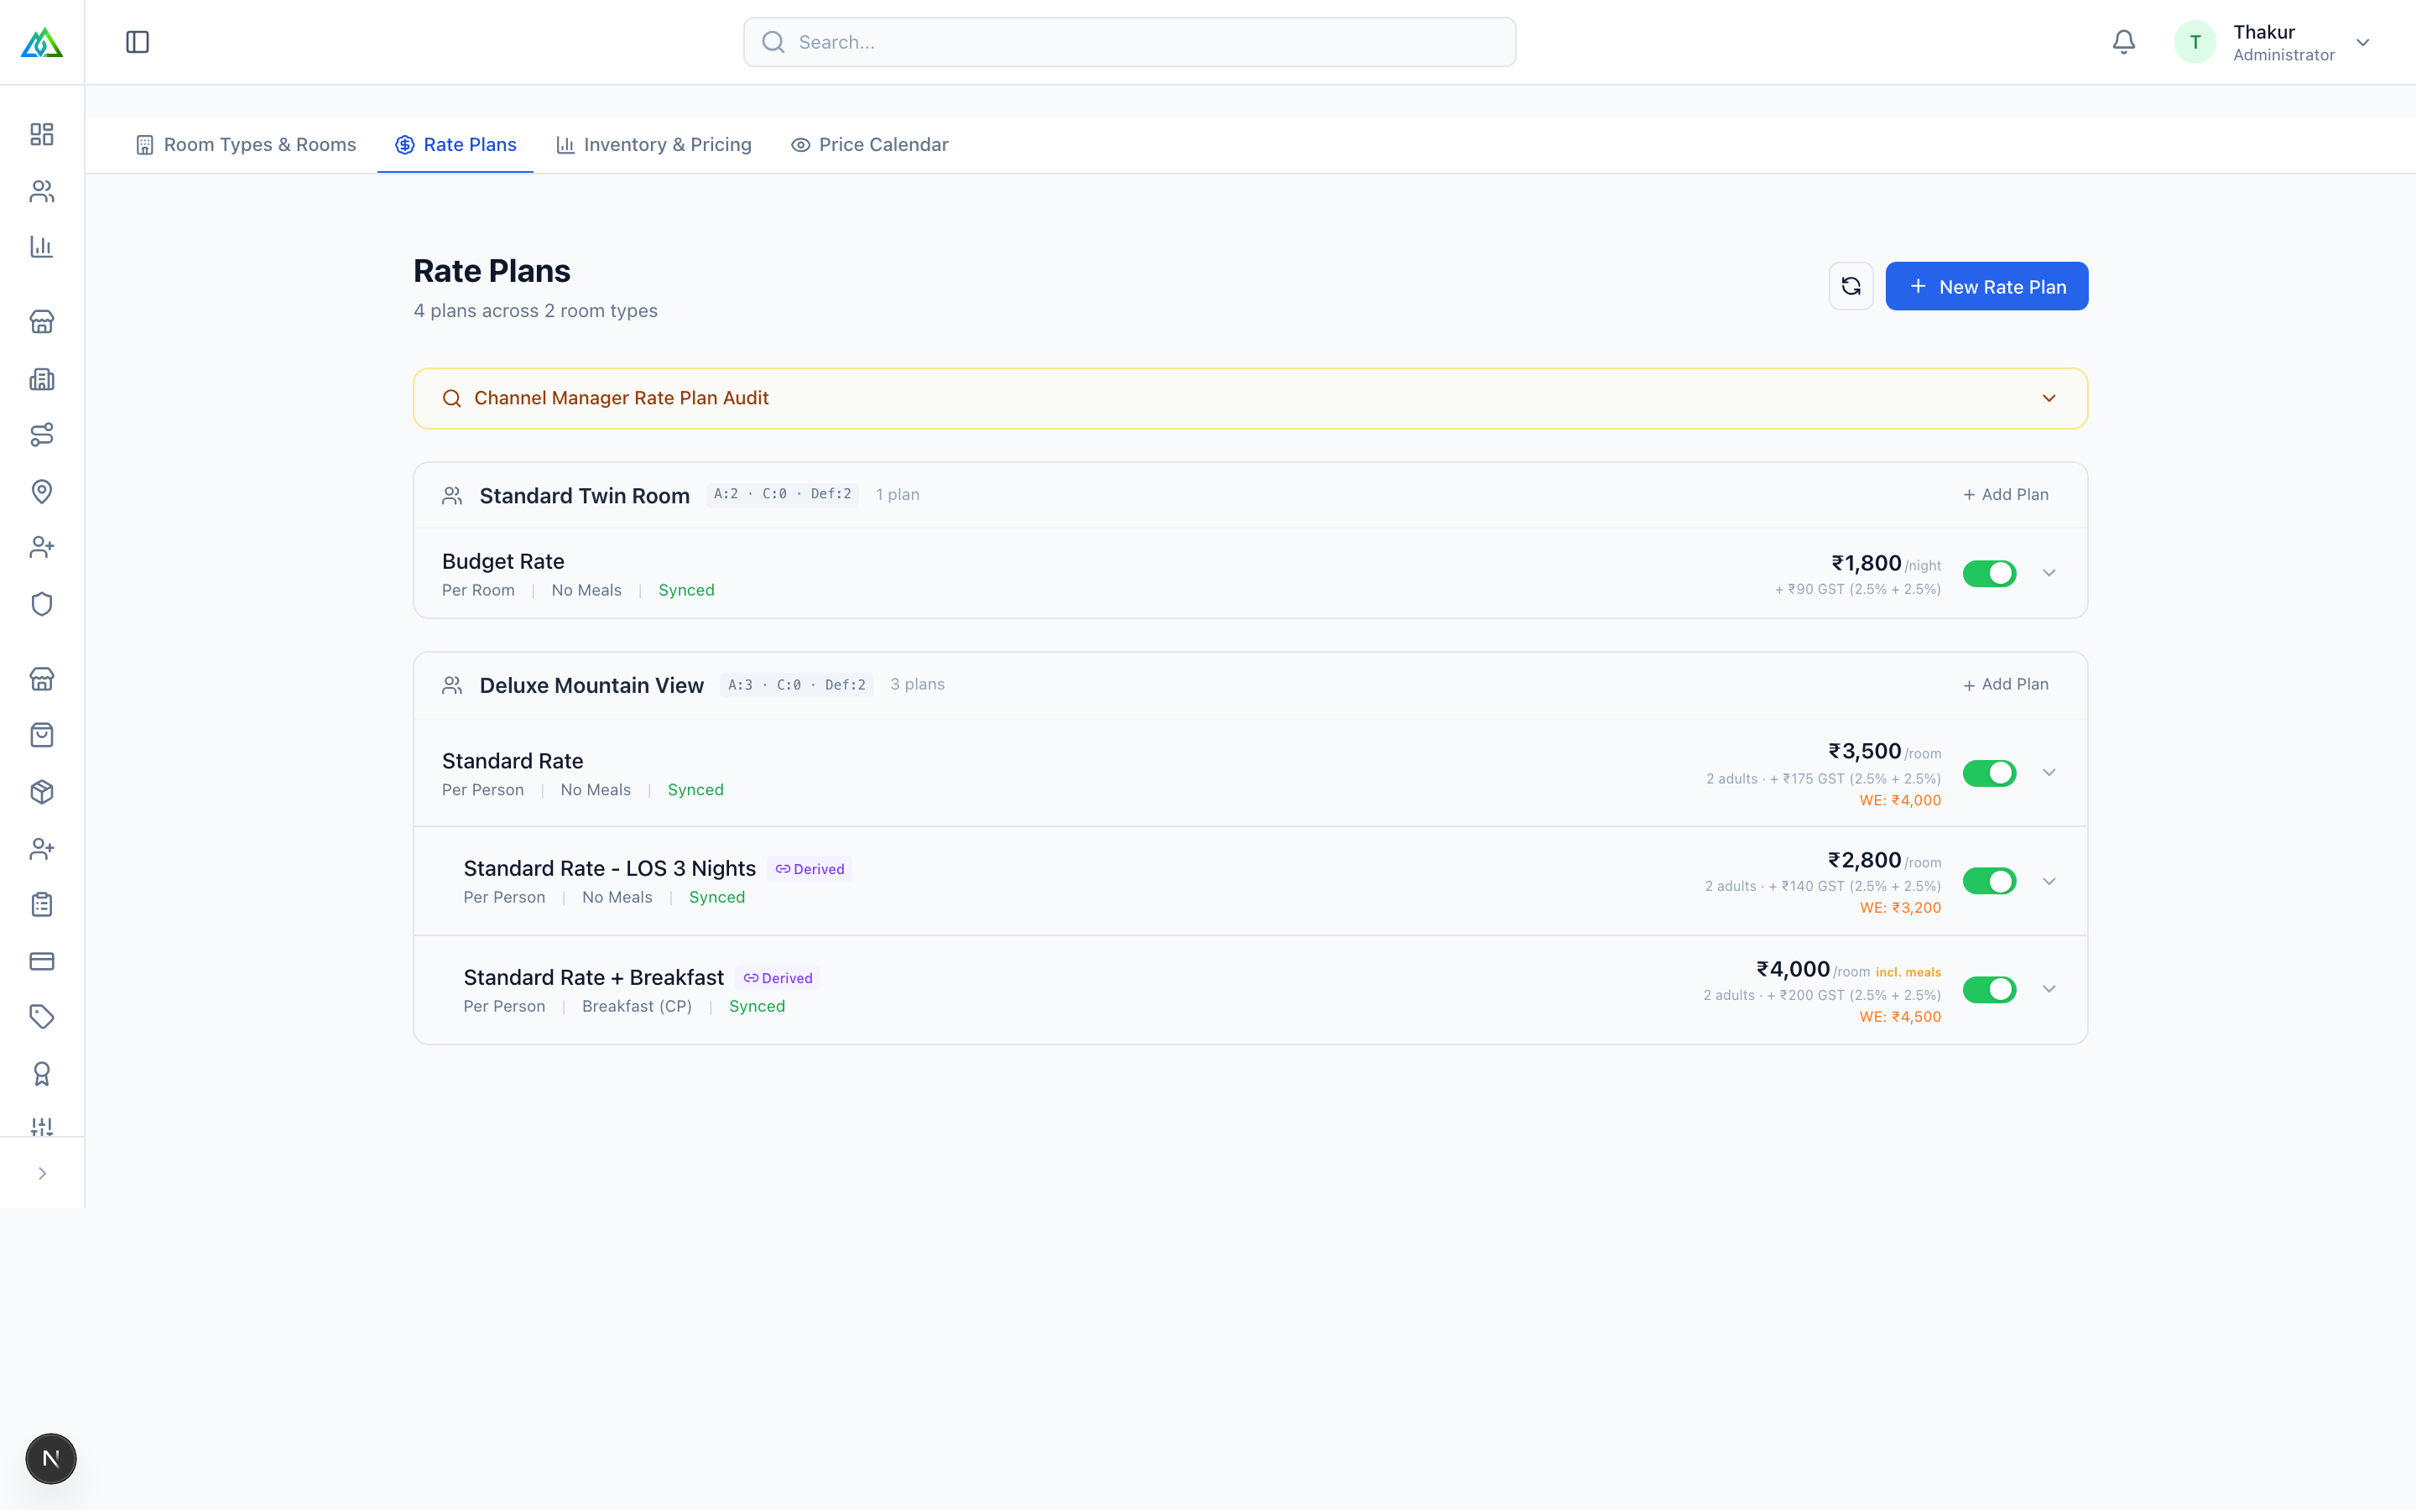Add Plan to Deluxe Mountain View

click(2006, 685)
